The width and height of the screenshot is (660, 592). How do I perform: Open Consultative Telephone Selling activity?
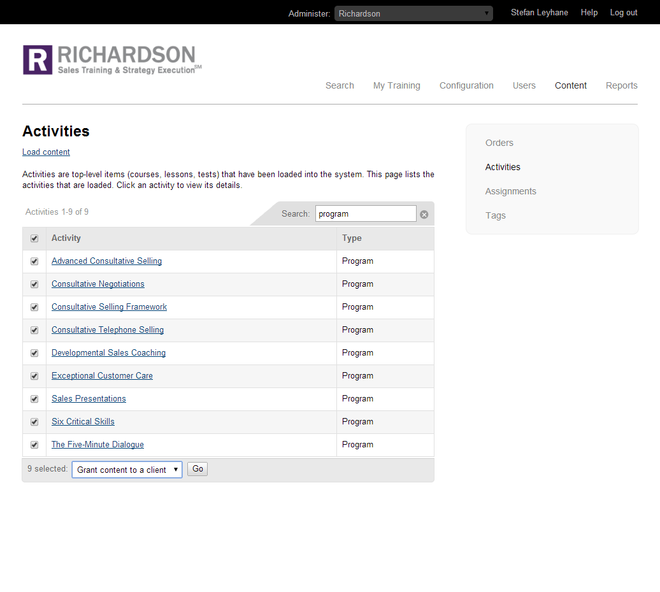(107, 329)
